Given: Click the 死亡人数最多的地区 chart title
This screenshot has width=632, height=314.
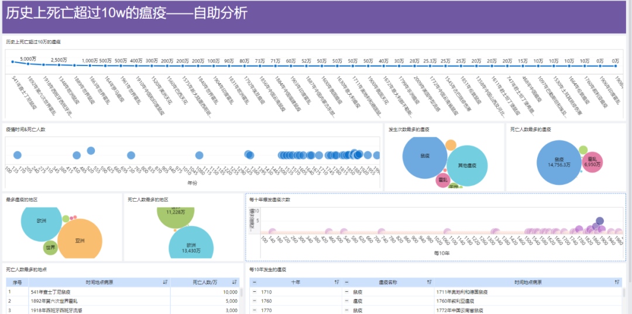Looking at the screenshot, I should click(148, 199).
